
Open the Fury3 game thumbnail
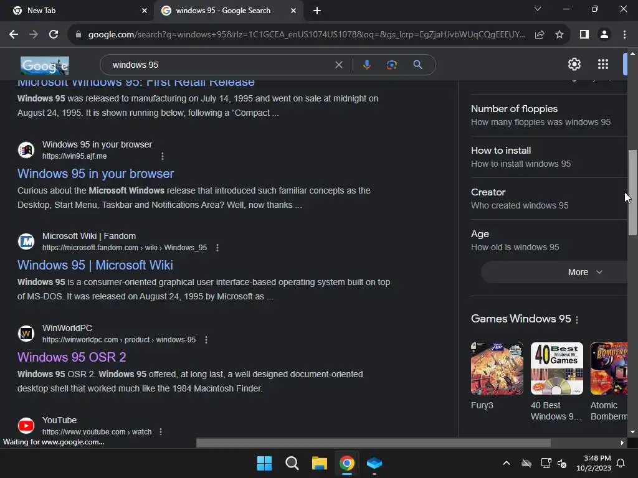pyautogui.click(x=497, y=368)
